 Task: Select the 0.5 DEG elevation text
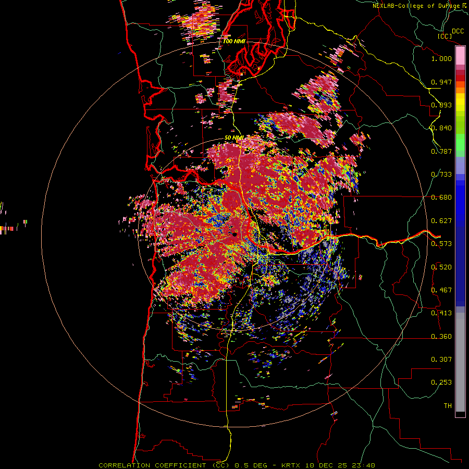point(251,465)
